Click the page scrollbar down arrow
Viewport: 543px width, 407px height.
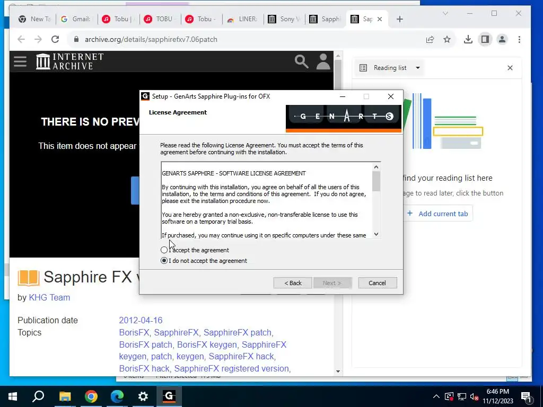(x=338, y=371)
